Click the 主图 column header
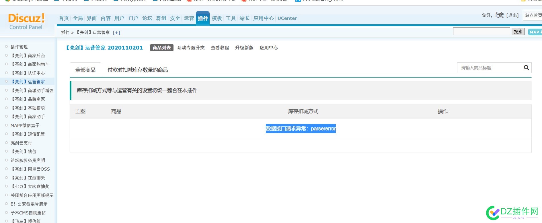The width and height of the screenshot is (542, 223). pyautogui.click(x=80, y=111)
